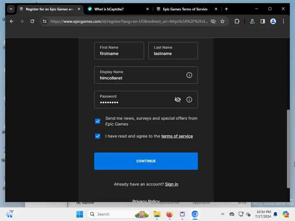Open the notifications bell icon

[x=275, y=214]
